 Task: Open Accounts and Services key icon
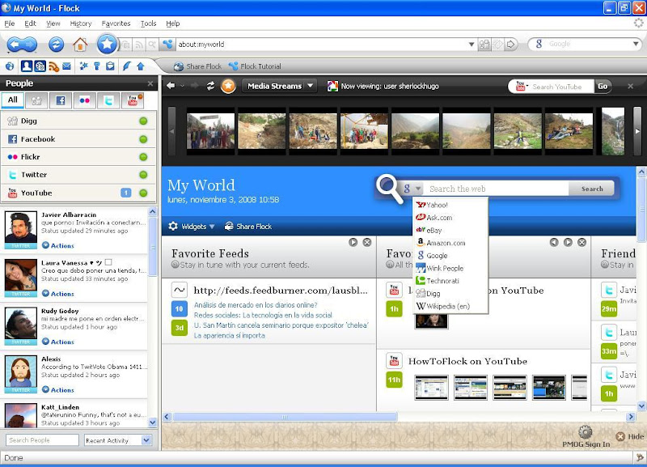coord(97,66)
